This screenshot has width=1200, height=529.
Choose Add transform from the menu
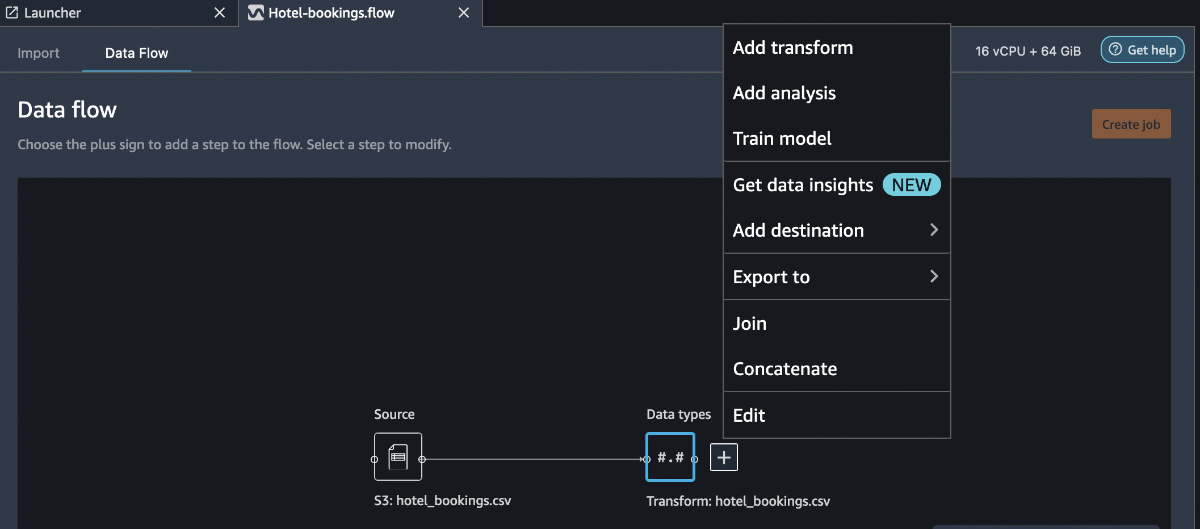click(793, 48)
